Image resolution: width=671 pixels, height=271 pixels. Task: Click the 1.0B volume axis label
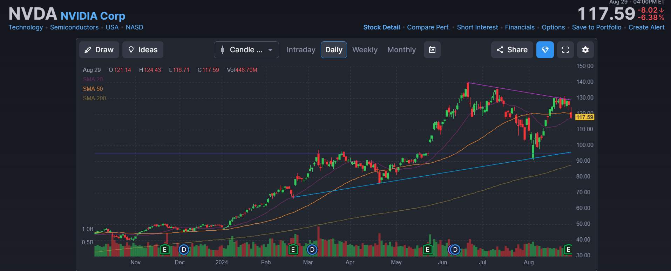pyautogui.click(x=88, y=229)
